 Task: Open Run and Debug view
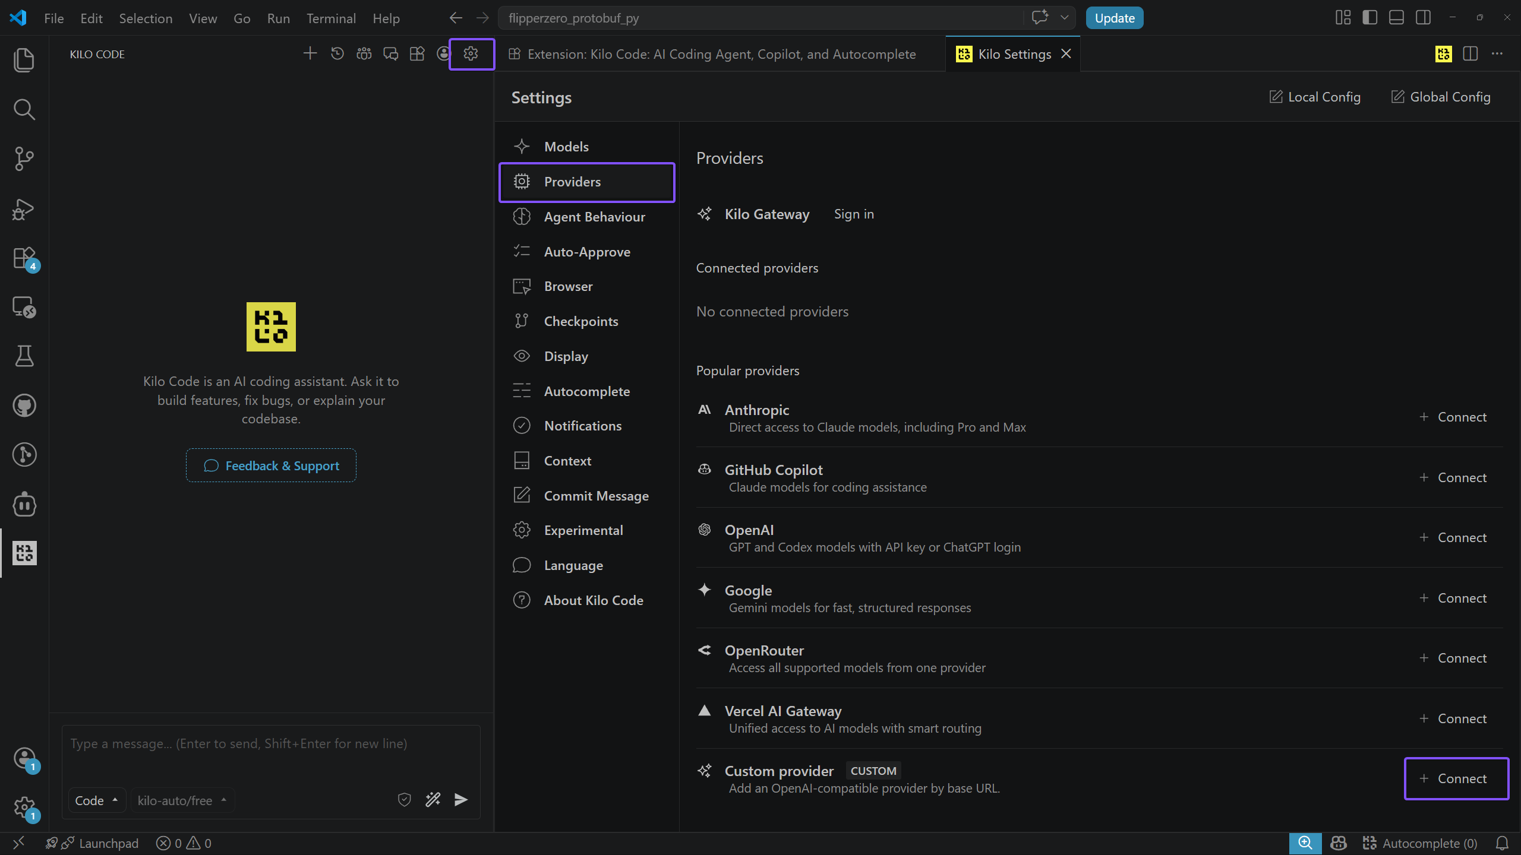coord(24,208)
